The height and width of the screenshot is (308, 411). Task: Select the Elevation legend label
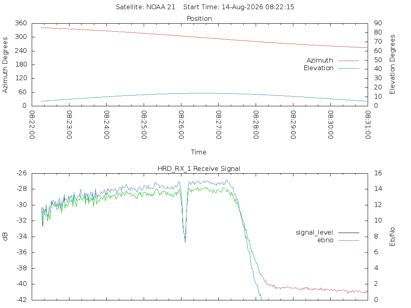pos(318,68)
